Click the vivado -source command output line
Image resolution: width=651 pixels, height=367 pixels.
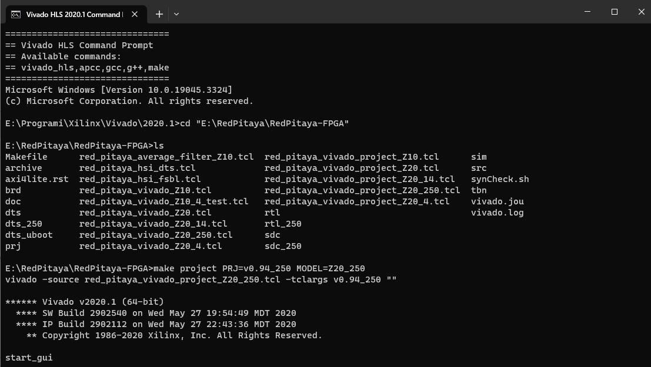tap(201, 280)
